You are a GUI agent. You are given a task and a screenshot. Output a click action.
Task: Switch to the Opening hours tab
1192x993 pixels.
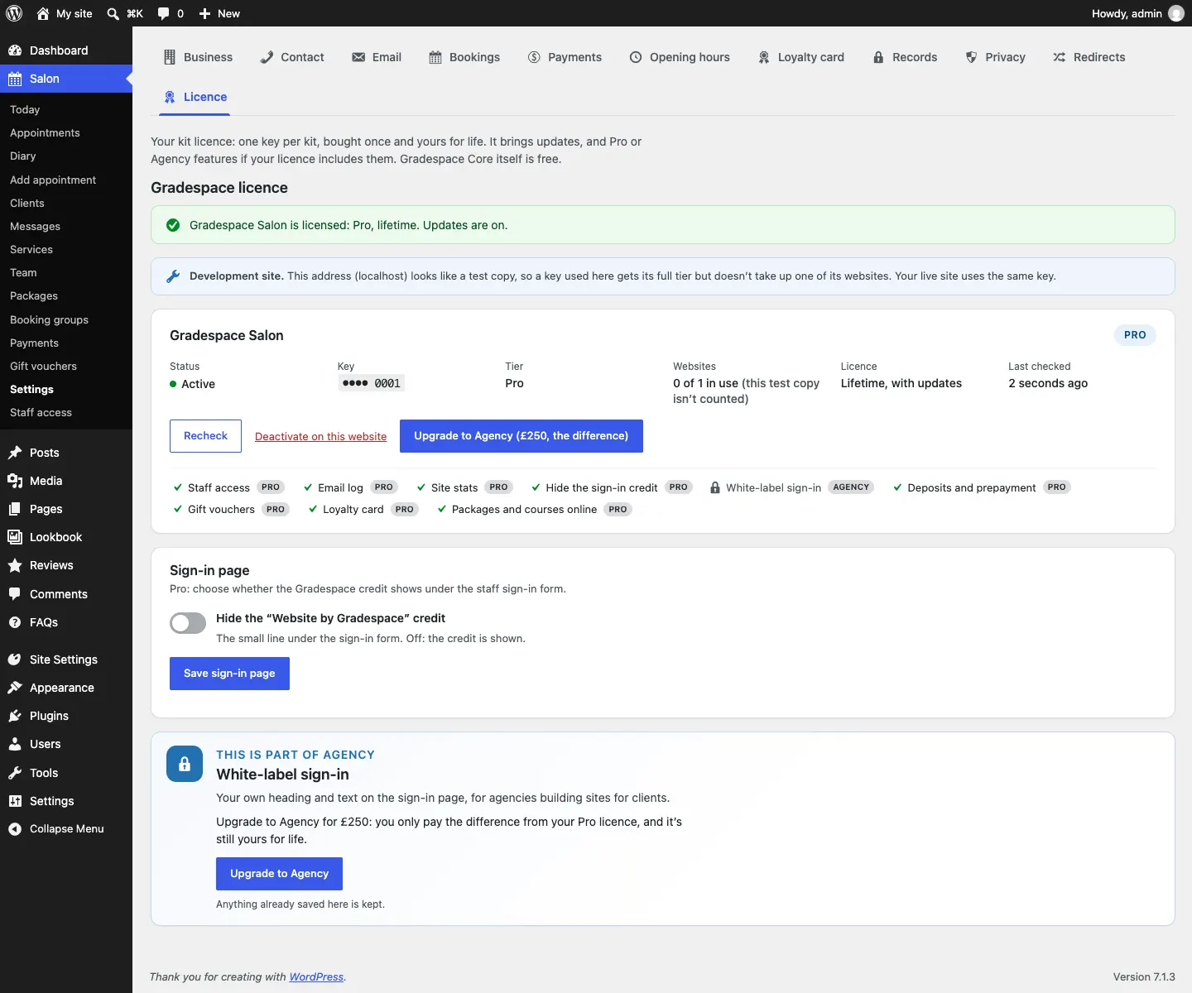(x=680, y=57)
